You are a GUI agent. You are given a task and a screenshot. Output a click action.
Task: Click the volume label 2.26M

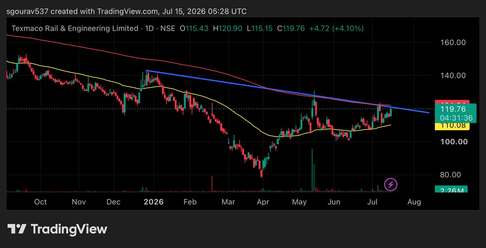(x=451, y=190)
